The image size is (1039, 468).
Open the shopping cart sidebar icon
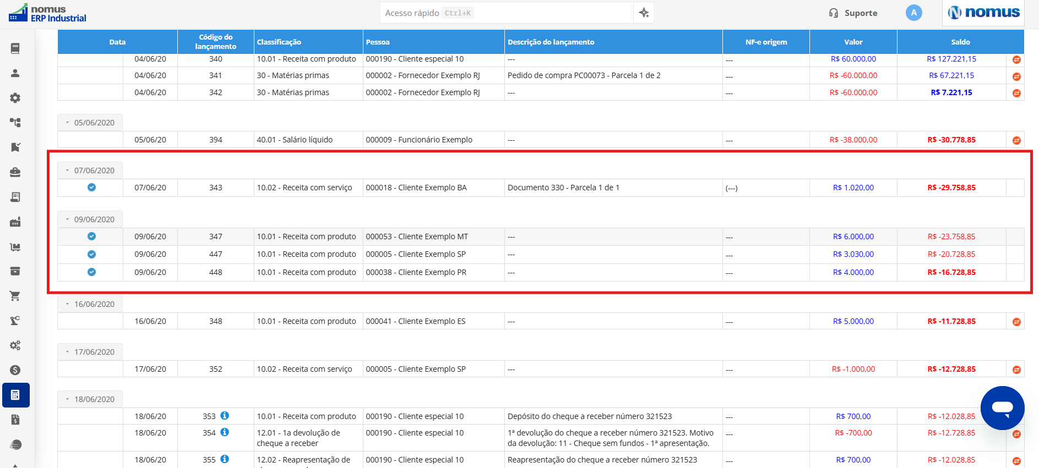(15, 296)
